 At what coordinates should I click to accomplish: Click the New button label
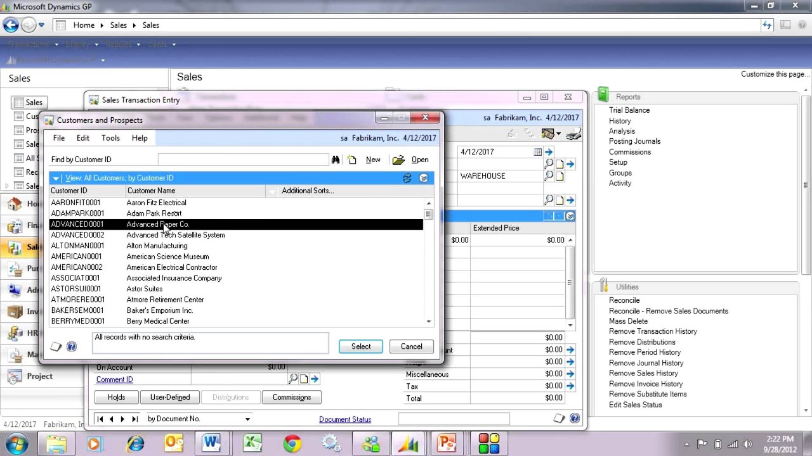click(373, 160)
